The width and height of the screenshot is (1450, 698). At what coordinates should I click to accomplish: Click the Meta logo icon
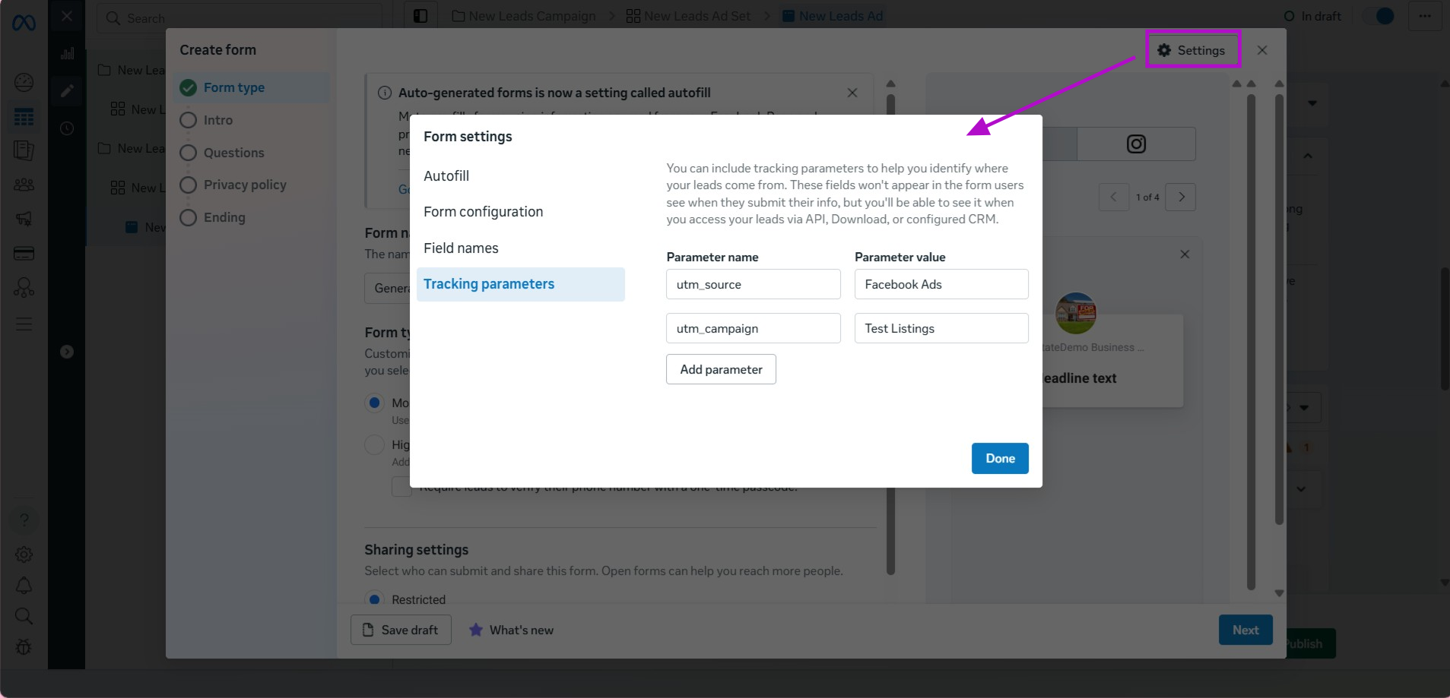coord(24,24)
